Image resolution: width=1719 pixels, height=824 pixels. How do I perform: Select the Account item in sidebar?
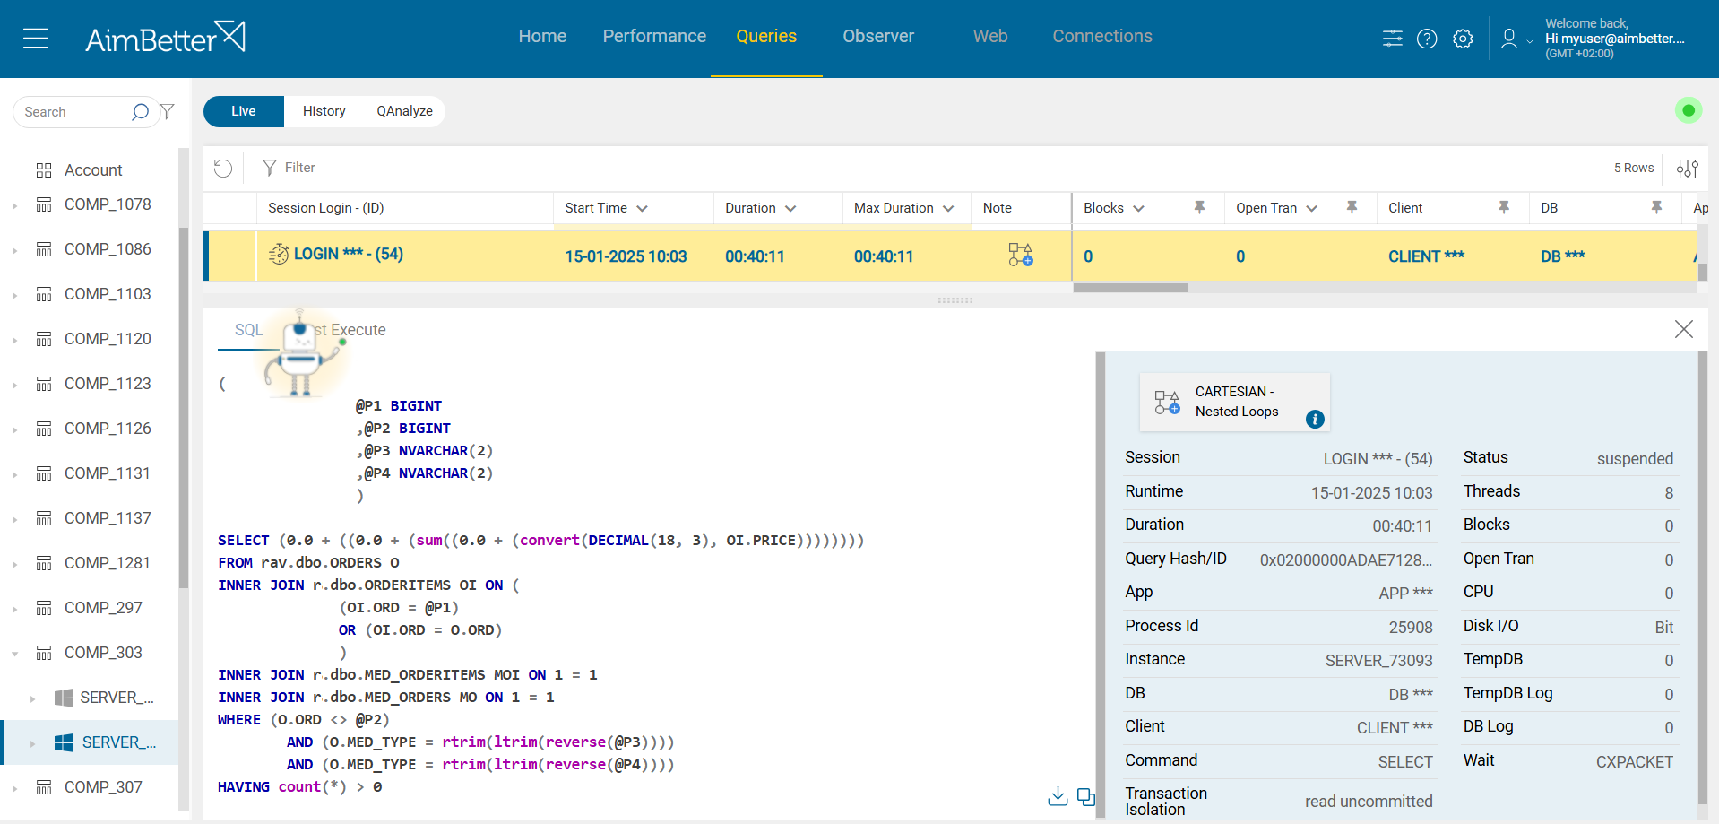point(93,170)
